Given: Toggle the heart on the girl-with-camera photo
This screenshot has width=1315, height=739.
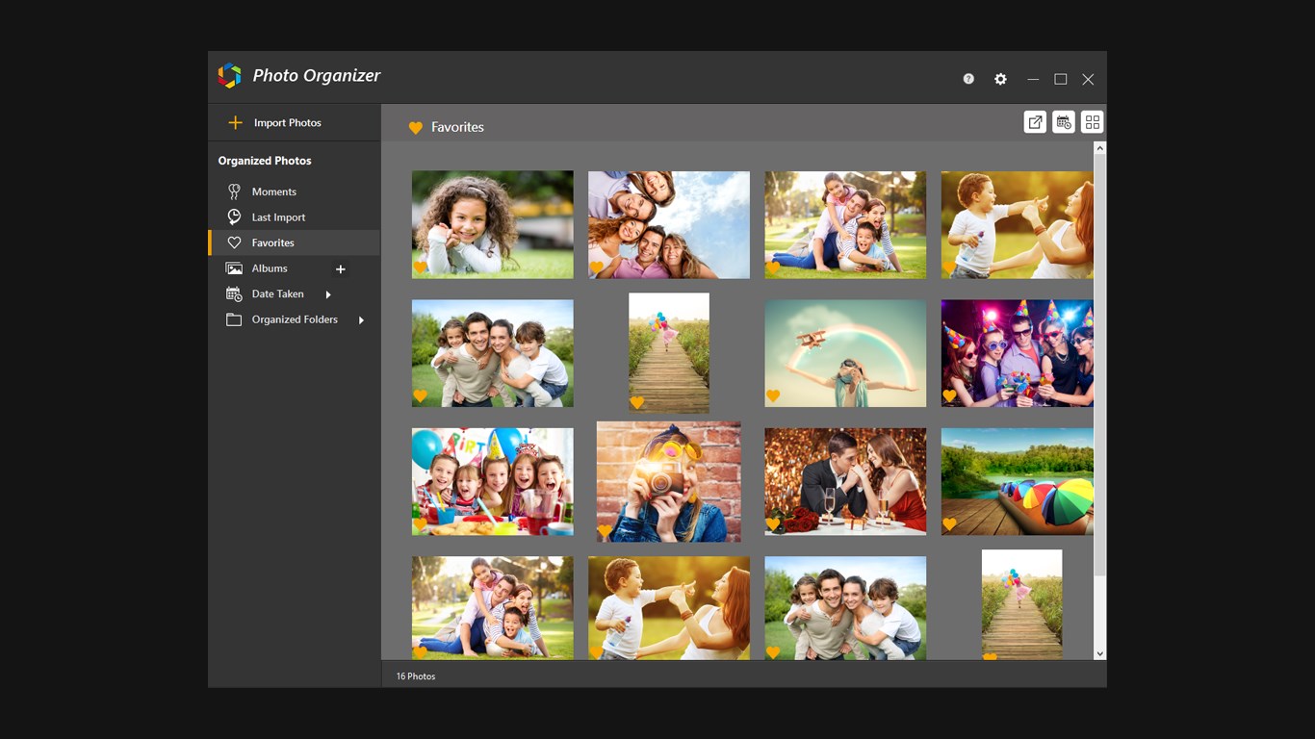Looking at the screenshot, I should pyautogui.click(x=605, y=531).
